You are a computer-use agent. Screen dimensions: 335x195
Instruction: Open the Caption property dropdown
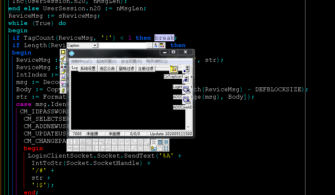click(94, 45)
